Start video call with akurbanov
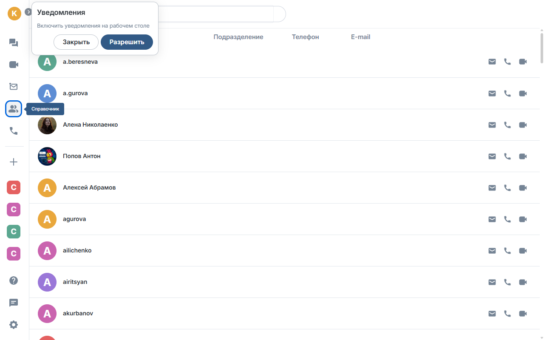 tap(523, 314)
